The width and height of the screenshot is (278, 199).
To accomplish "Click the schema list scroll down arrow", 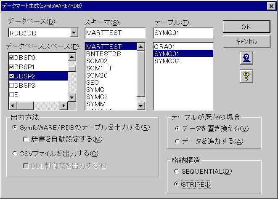I will (x=141, y=106).
